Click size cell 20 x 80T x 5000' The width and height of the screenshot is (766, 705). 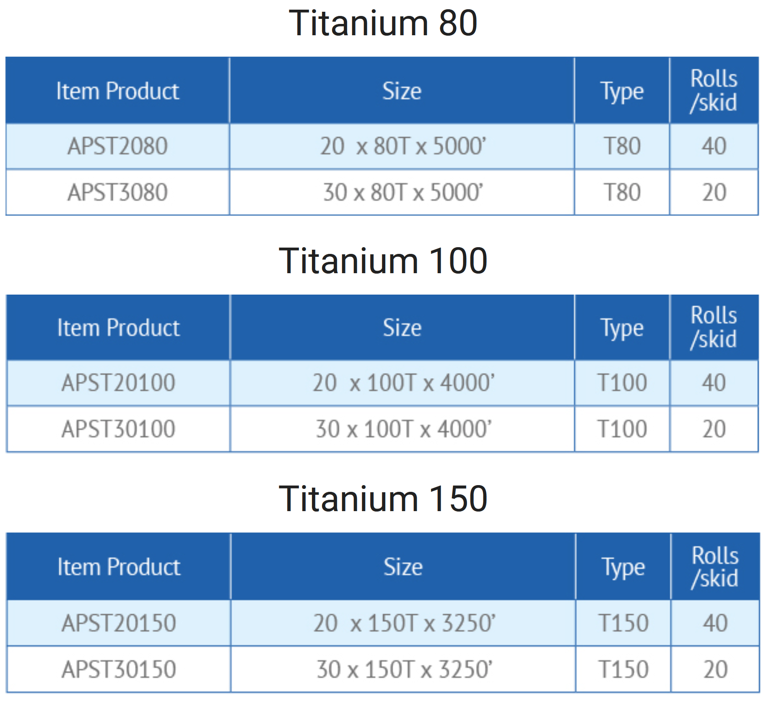[402, 146]
